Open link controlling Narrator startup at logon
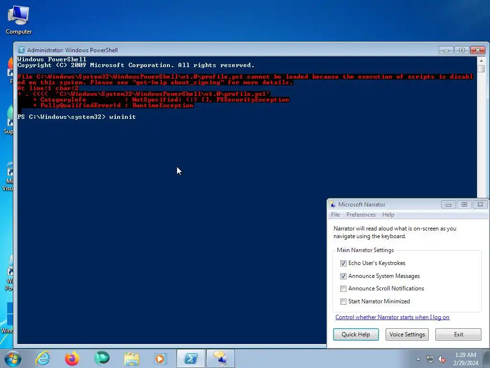 pos(392,317)
